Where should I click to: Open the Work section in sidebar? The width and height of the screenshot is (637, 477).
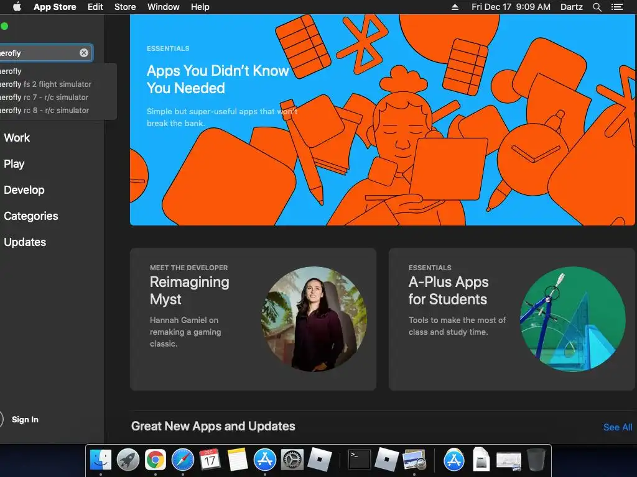(x=17, y=138)
